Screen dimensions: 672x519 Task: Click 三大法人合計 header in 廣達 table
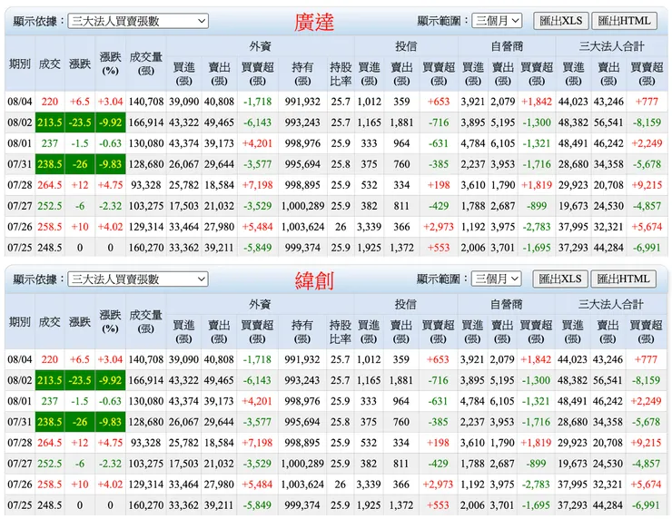pos(611,46)
